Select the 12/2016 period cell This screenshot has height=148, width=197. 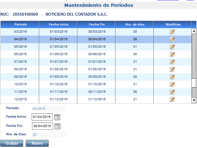(20, 99)
